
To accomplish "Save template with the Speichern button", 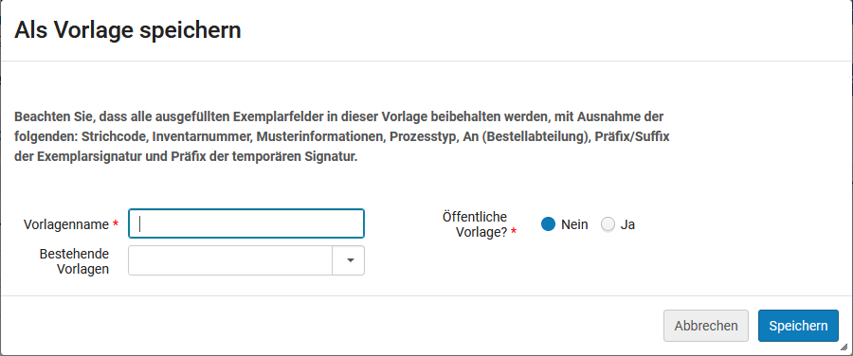I will (x=799, y=326).
